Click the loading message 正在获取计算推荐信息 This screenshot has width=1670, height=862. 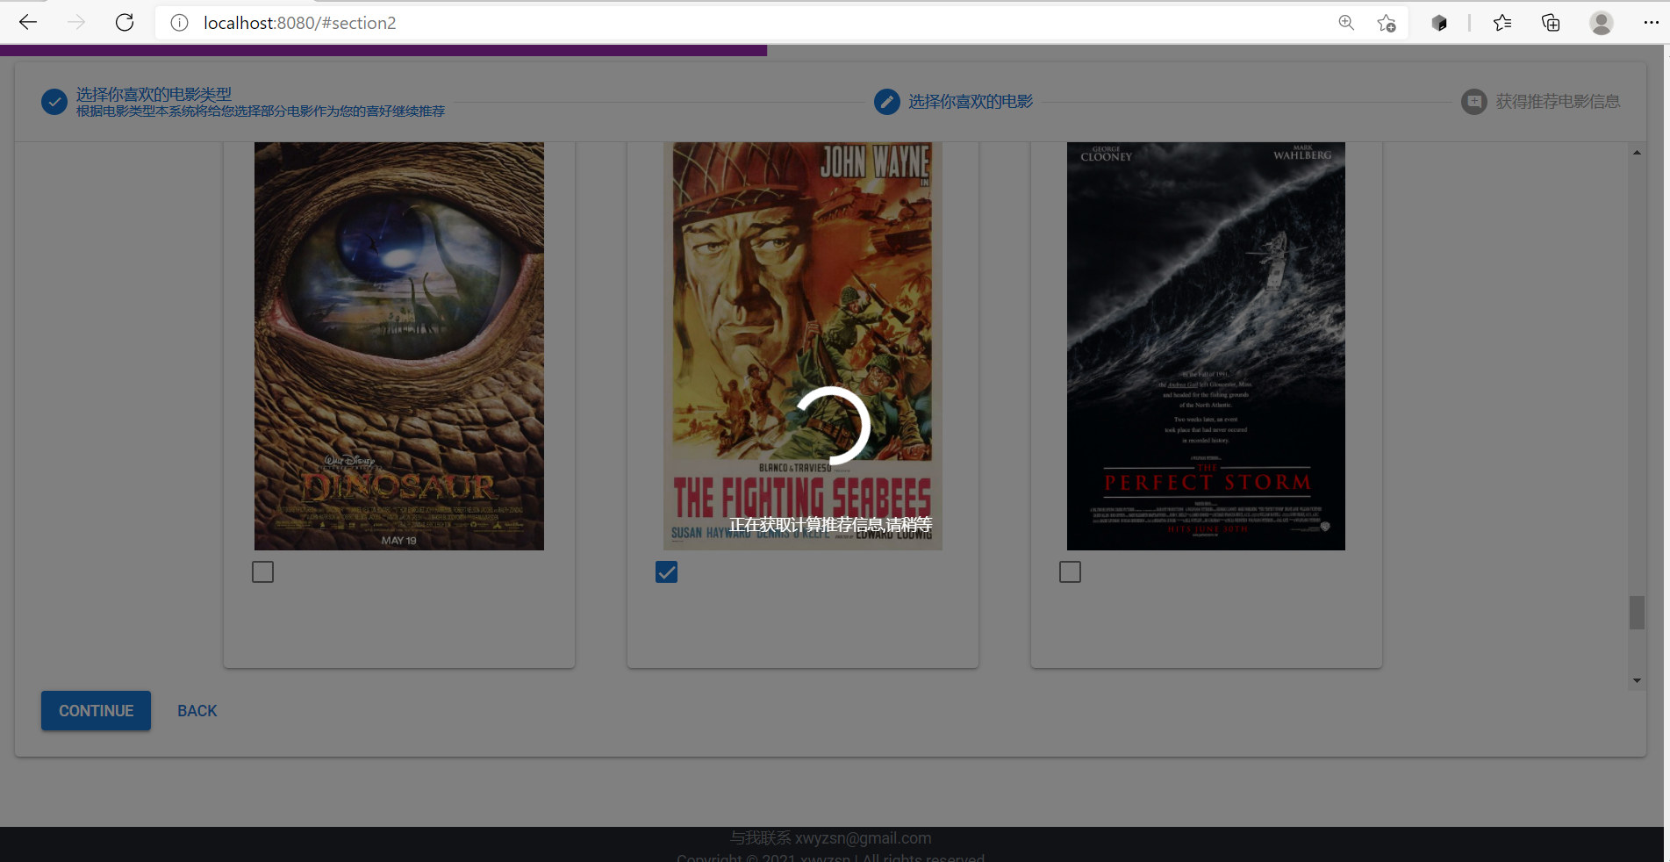830,525
